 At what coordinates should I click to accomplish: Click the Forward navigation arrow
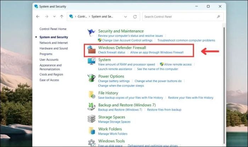[46, 17]
